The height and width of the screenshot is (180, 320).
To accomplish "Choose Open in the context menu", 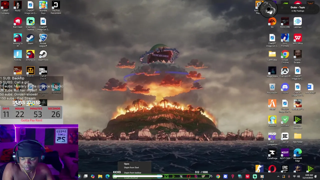I will 134,164.
